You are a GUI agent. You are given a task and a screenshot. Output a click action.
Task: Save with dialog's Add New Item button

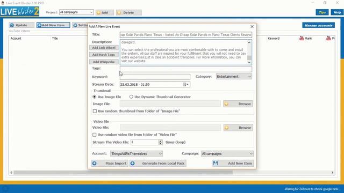pos(233,163)
